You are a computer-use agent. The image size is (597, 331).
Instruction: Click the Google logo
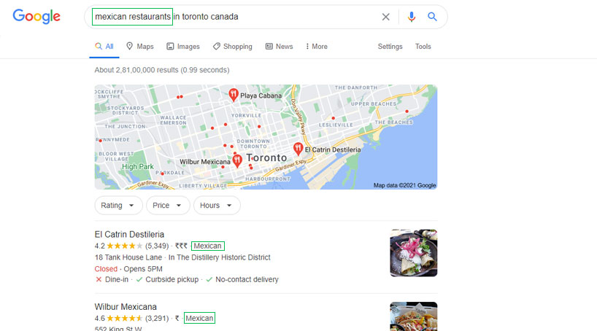[36, 16]
